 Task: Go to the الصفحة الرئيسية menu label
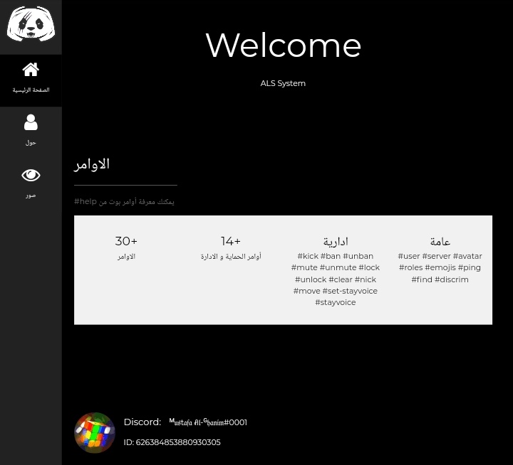click(x=31, y=90)
